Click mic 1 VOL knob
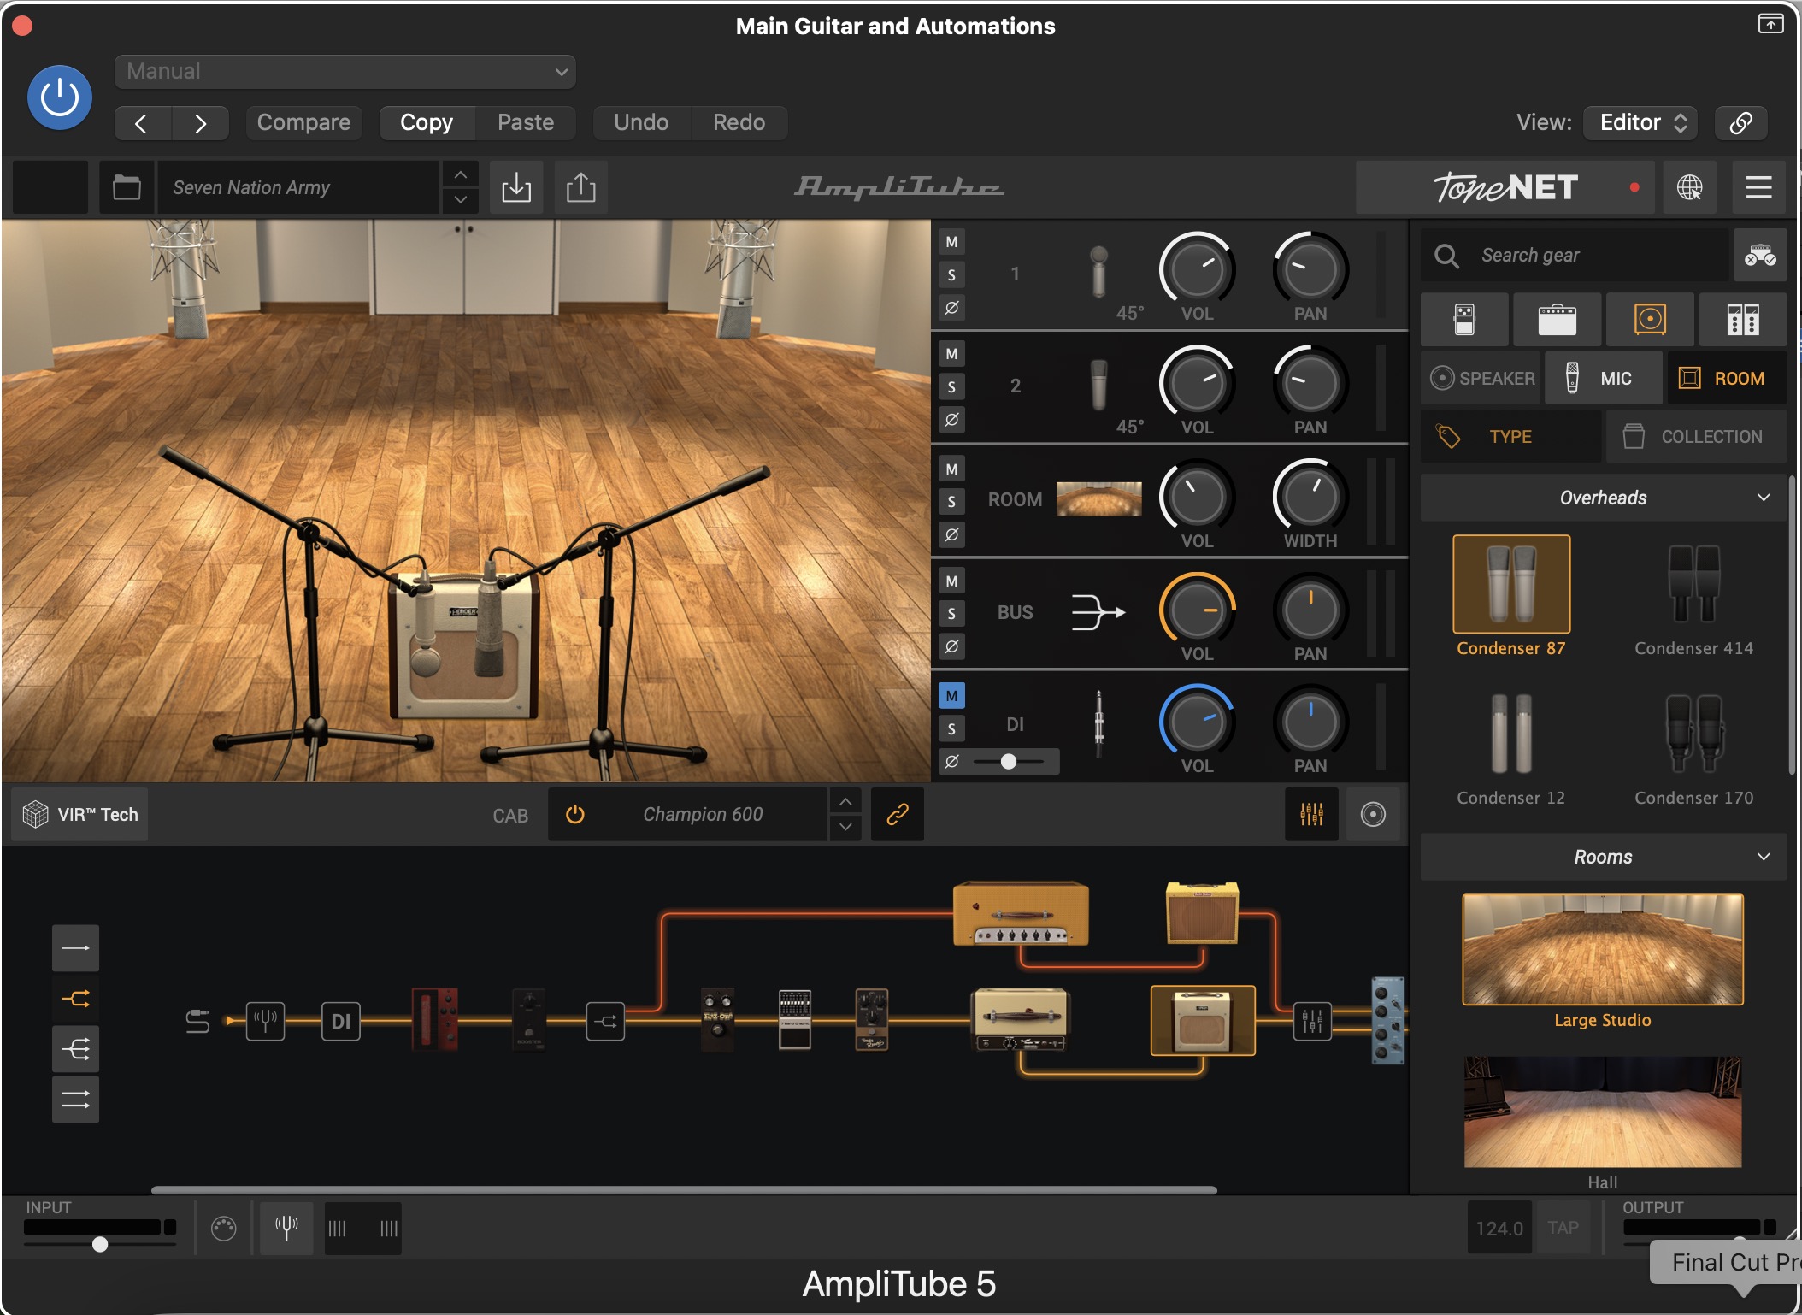Screen dimensions: 1802x1315 tap(1197, 269)
